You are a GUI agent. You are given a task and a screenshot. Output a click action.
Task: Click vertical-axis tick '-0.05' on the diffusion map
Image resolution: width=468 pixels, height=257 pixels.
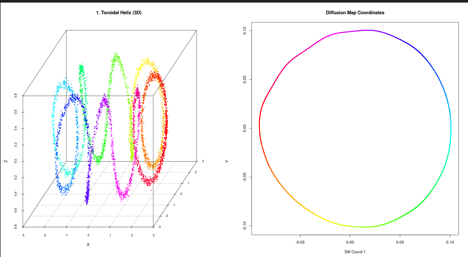[245, 177]
